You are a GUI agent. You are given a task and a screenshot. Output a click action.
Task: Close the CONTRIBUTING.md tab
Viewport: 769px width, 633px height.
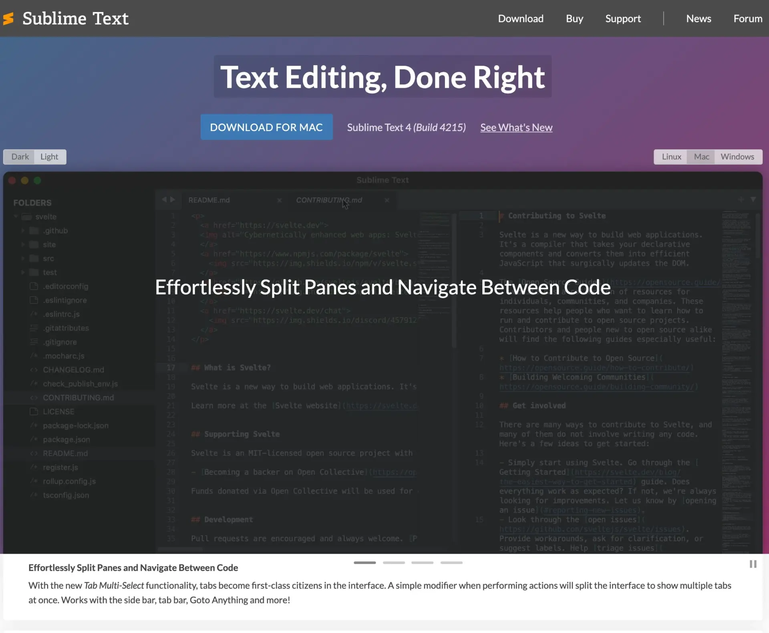[x=387, y=200]
